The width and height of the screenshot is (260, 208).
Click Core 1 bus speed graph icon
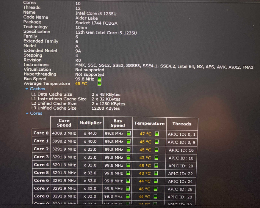pyautogui.click(x=129, y=141)
